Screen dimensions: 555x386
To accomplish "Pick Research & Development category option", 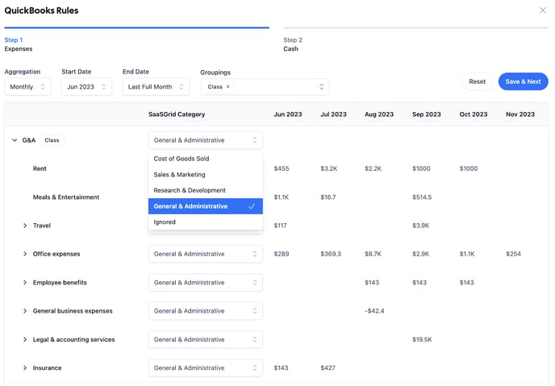I will [x=190, y=191].
